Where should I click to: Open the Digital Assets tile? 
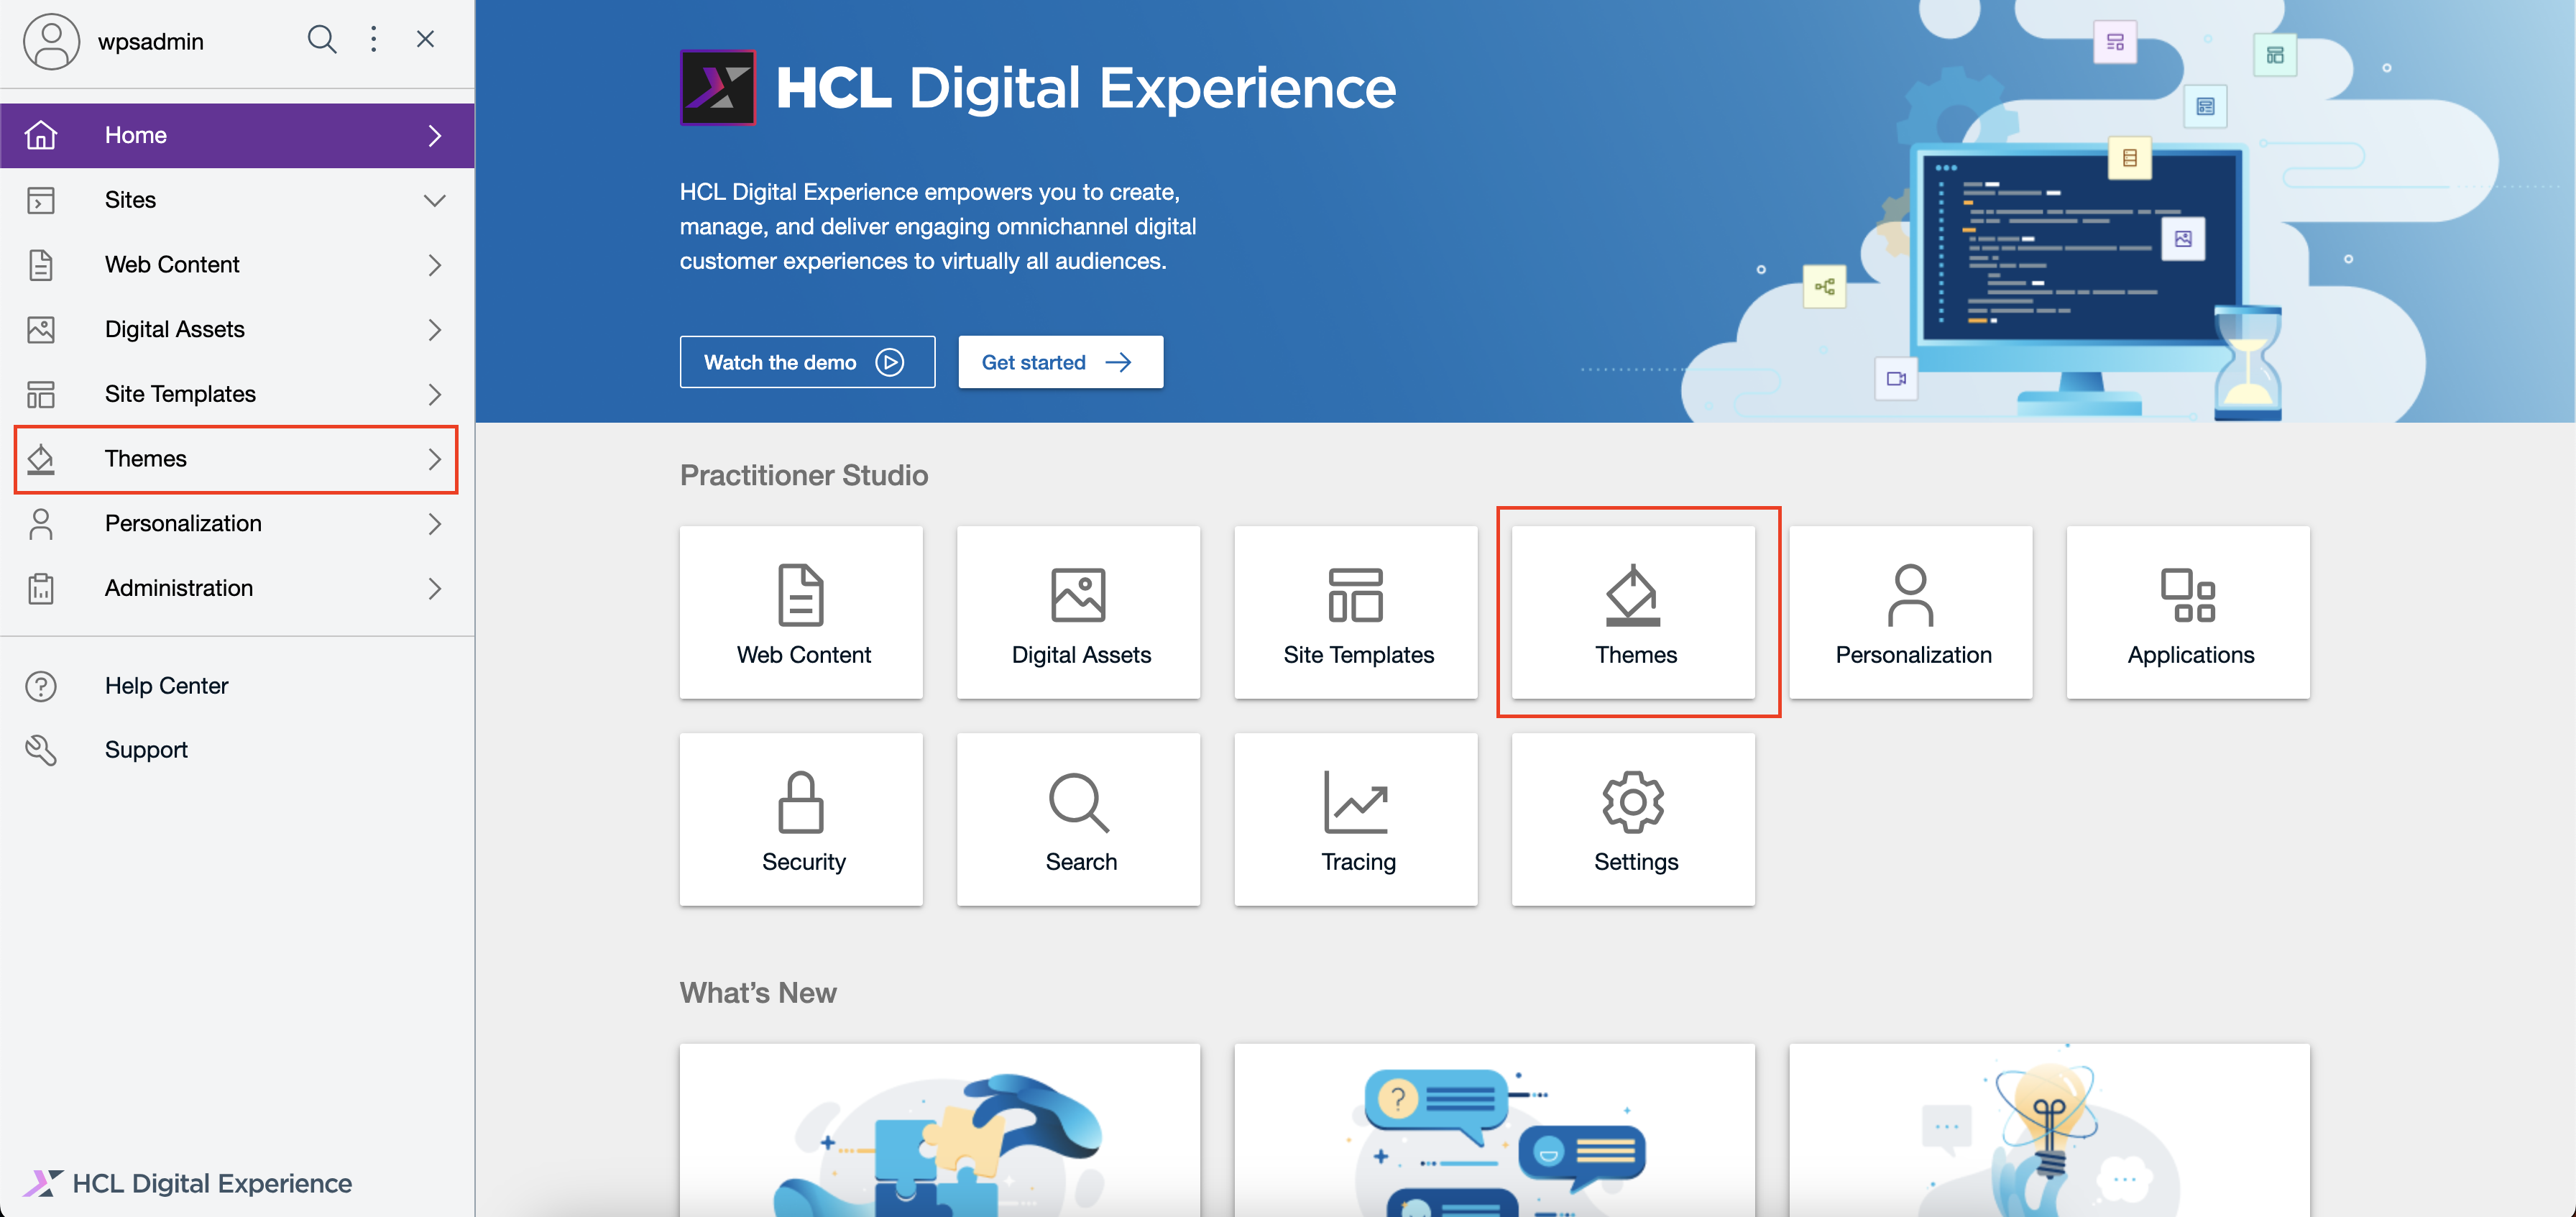(x=1078, y=612)
